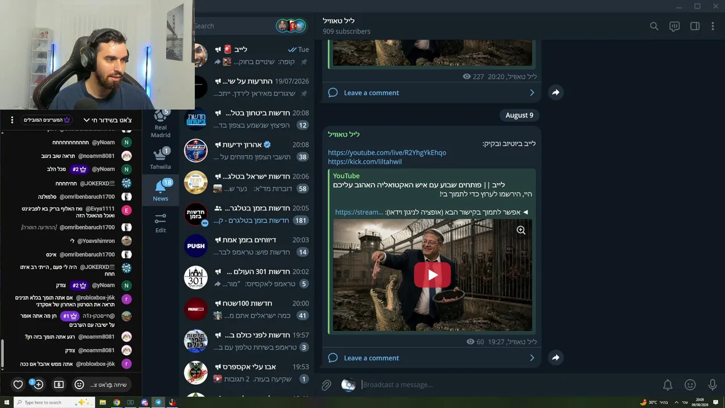Share the 19:27 post via forward arrow
Image resolution: width=725 pixels, height=408 pixels.
[x=556, y=358]
